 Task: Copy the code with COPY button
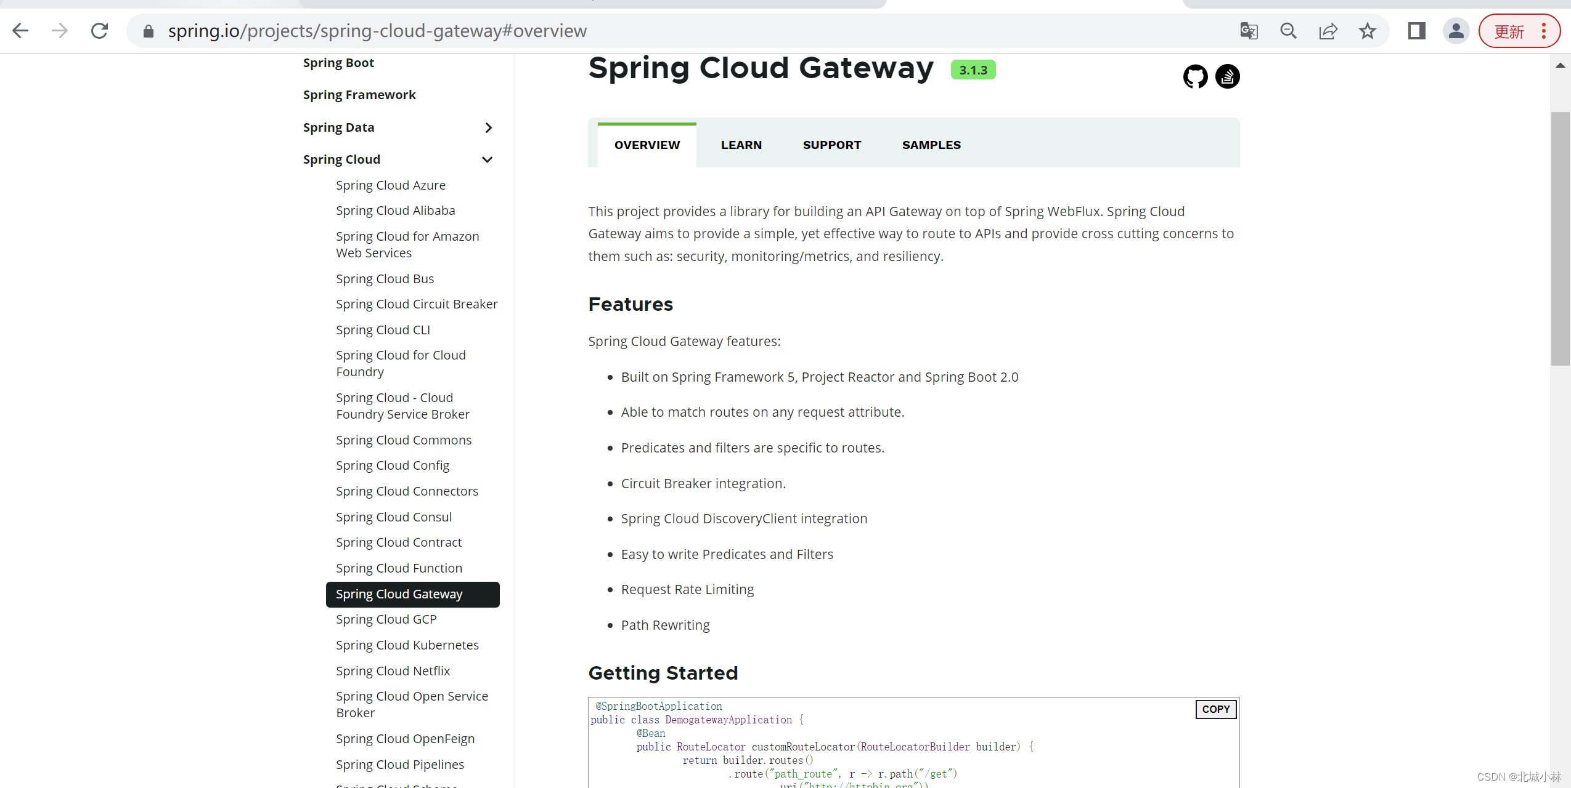(x=1215, y=709)
